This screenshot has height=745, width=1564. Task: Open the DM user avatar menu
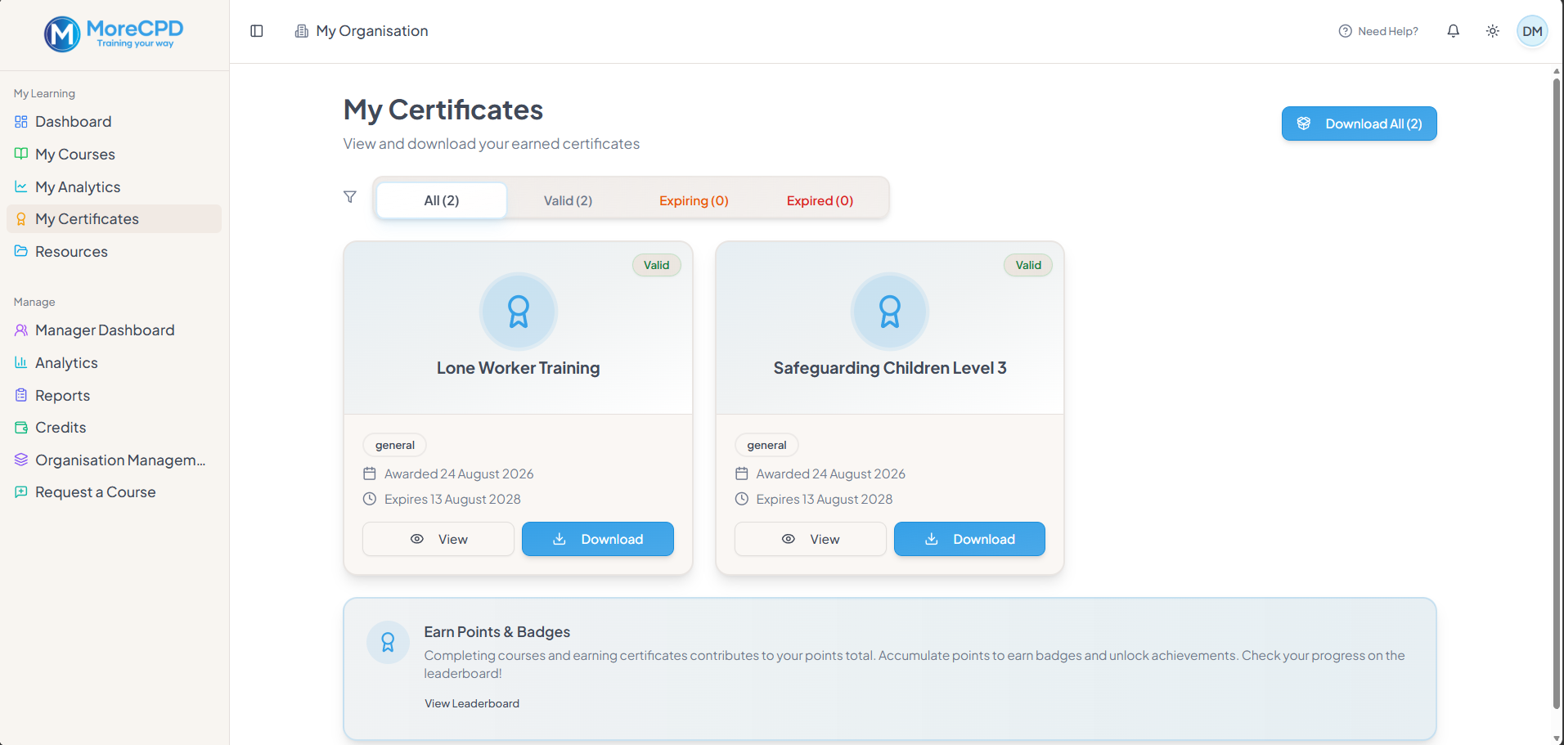tap(1532, 31)
